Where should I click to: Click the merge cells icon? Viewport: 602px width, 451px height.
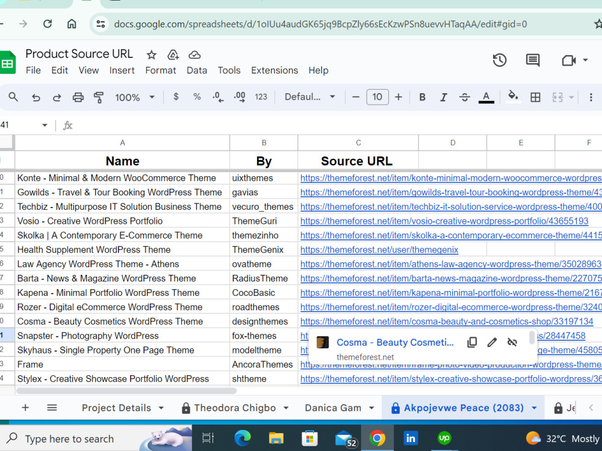coord(557,97)
